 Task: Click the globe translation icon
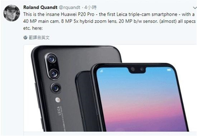[x=25, y=37]
